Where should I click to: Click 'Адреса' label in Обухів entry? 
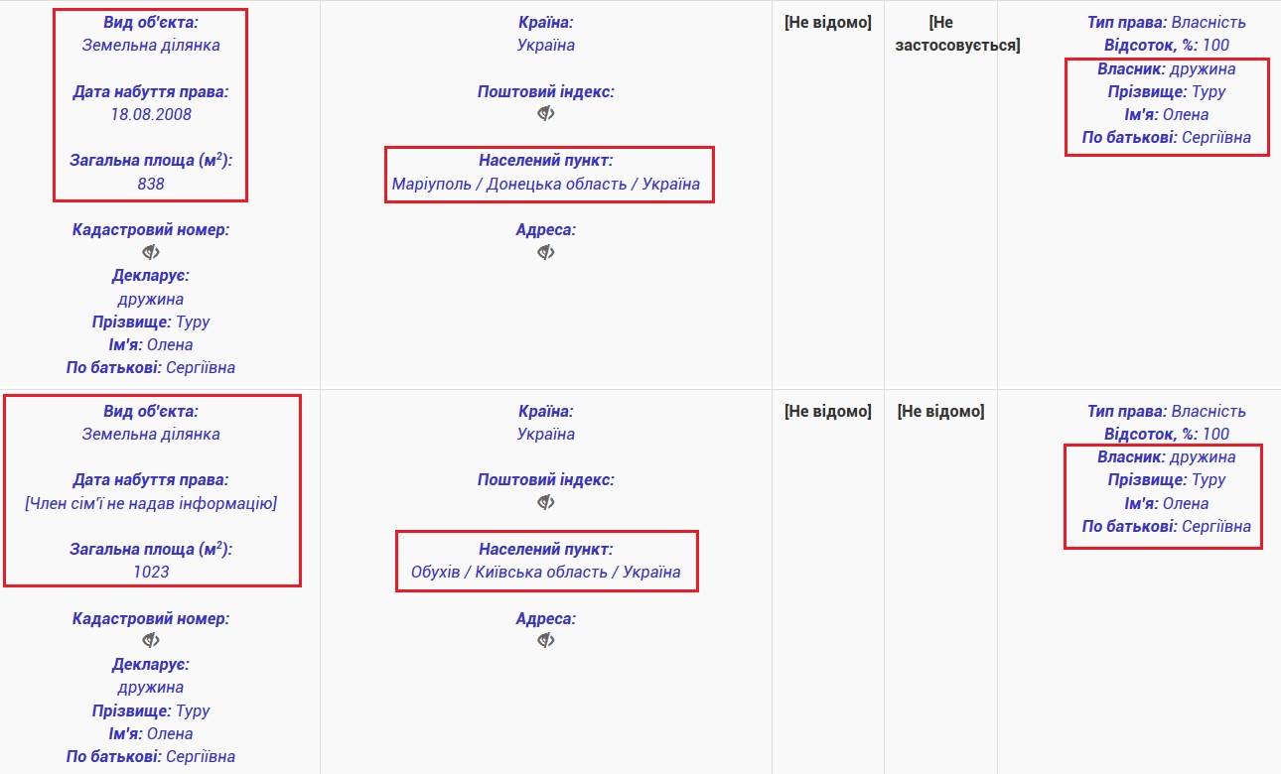pyautogui.click(x=545, y=618)
